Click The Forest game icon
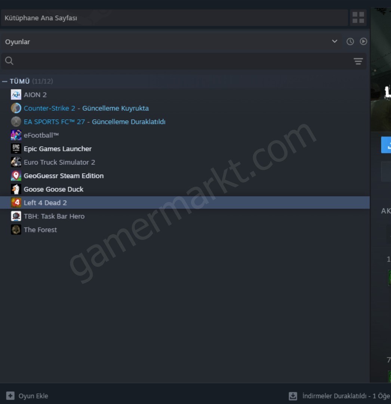This screenshot has height=404, width=391. click(16, 230)
